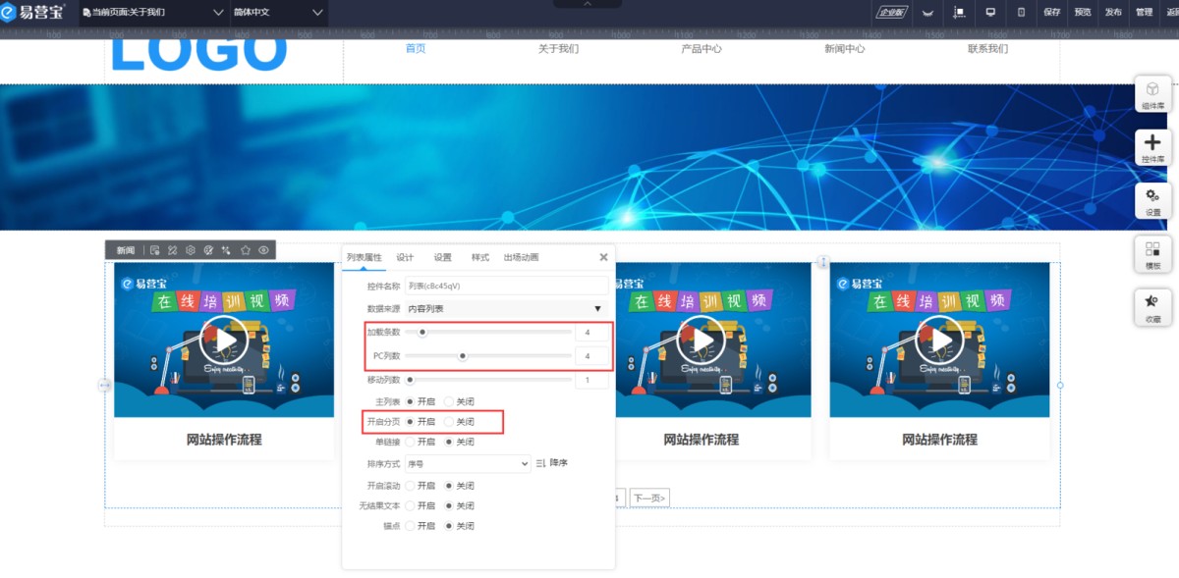Click the 产品中心 navigation menu item

pyautogui.click(x=702, y=48)
